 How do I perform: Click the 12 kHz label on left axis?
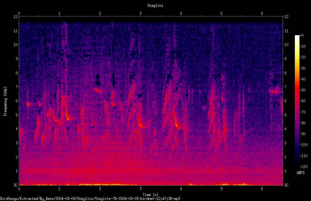(16, 17)
